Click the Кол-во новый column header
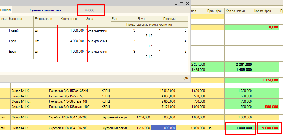The image size is (283, 138). point(239,11)
